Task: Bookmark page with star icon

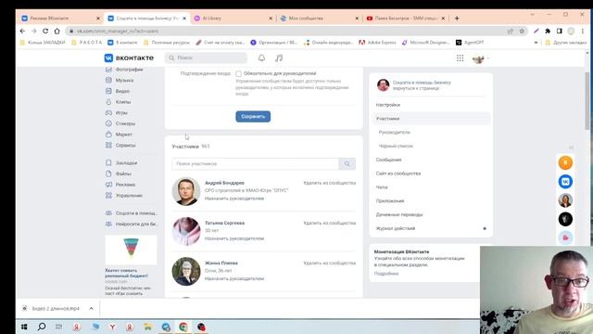Action: click(522, 31)
